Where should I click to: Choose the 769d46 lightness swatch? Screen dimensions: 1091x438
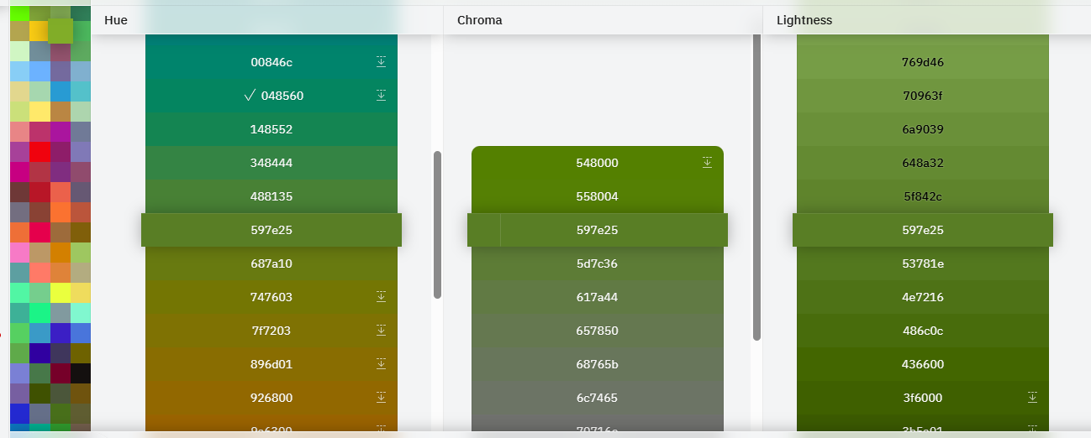tap(922, 62)
